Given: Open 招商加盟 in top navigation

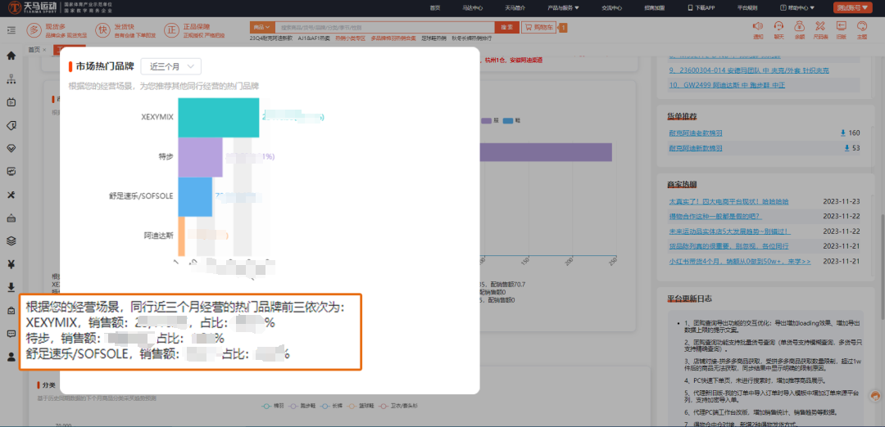Looking at the screenshot, I should [x=654, y=8].
